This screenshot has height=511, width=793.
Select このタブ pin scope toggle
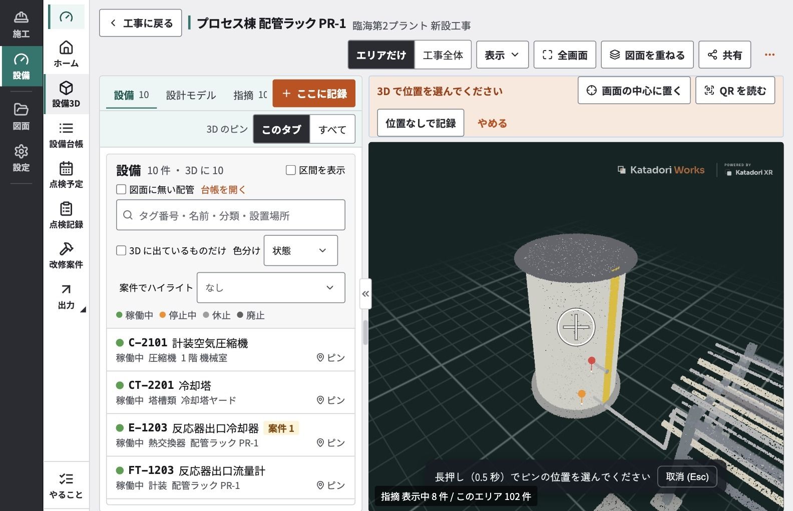click(281, 129)
